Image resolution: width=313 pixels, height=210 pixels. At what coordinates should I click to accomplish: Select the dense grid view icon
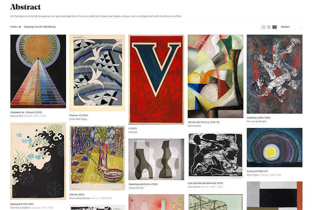[x=275, y=27]
